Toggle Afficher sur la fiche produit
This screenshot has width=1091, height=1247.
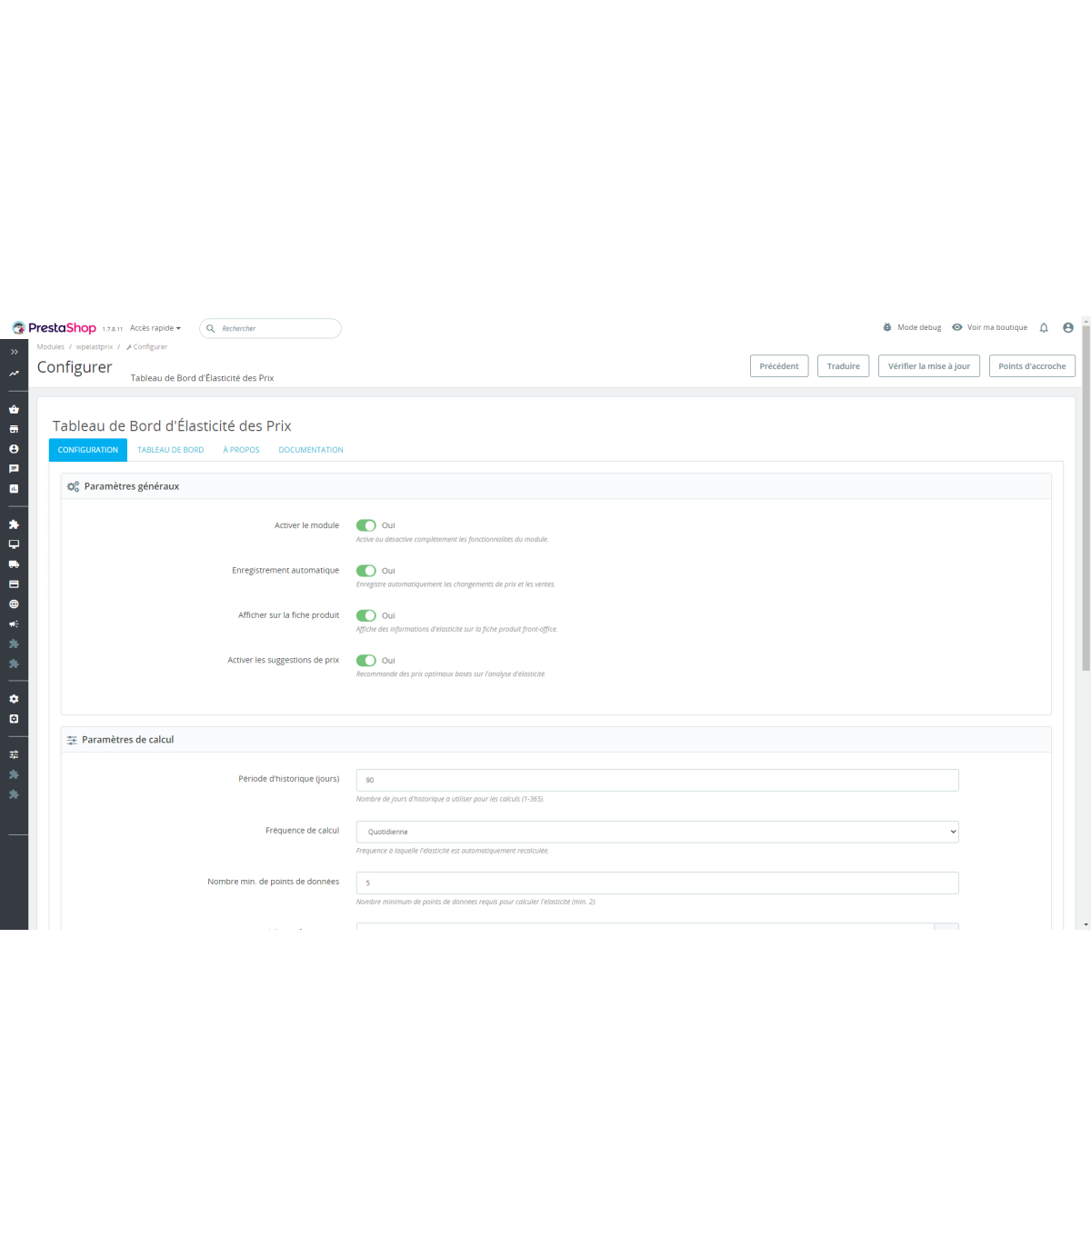click(365, 615)
